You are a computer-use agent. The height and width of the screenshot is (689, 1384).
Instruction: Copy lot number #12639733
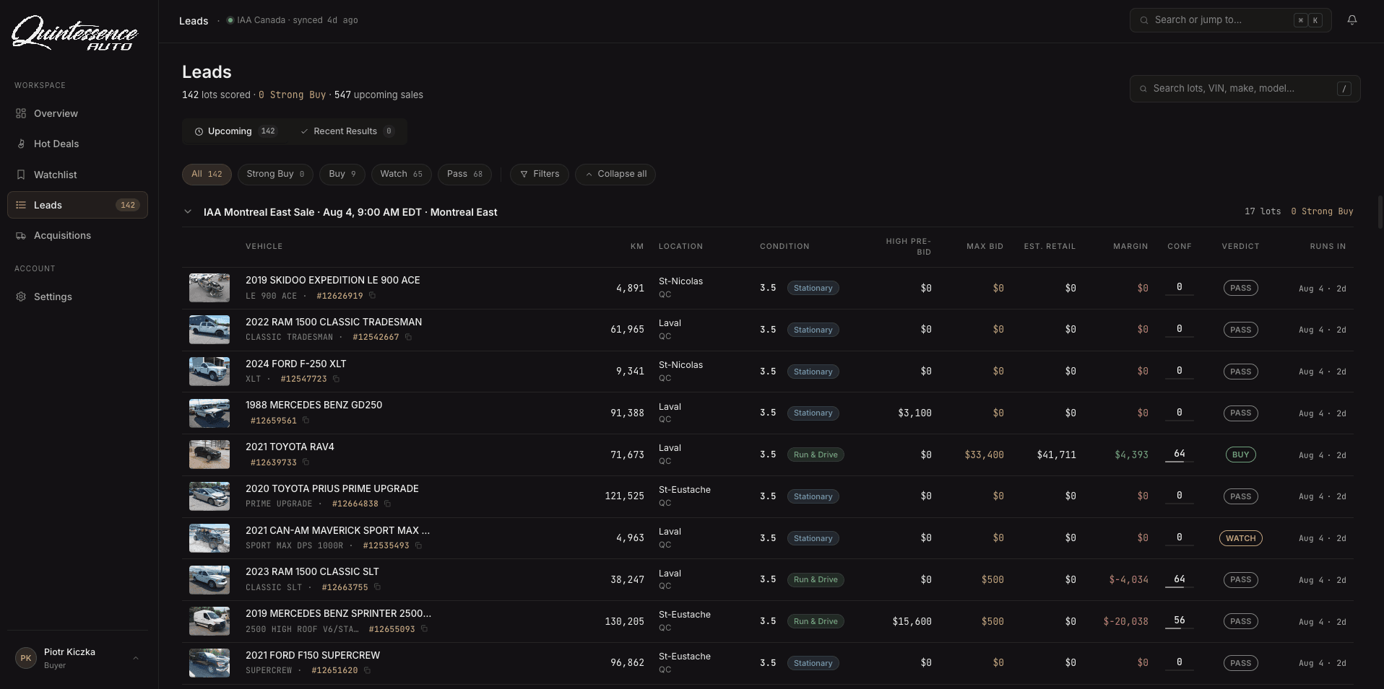pyautogui.click(x=306, y=462)
